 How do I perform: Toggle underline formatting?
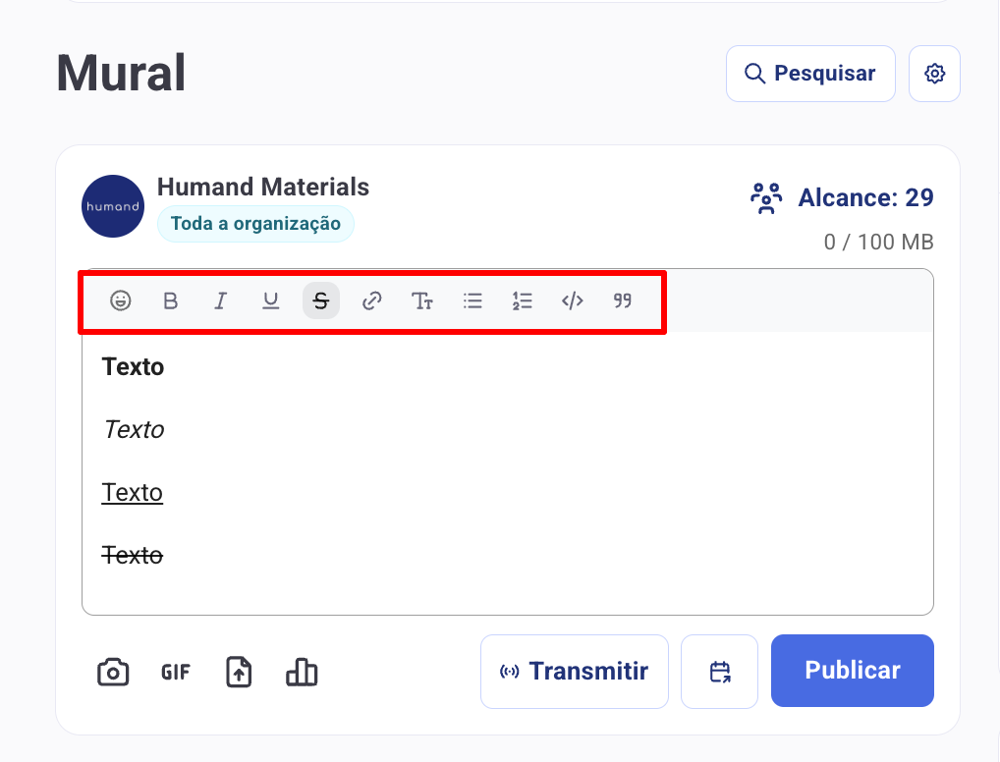271,300
